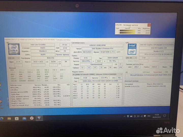Click the SSPEC SR2F0 field
This screenshot has width=183, height=137.
pyautogui.click(x=43, y=55)
